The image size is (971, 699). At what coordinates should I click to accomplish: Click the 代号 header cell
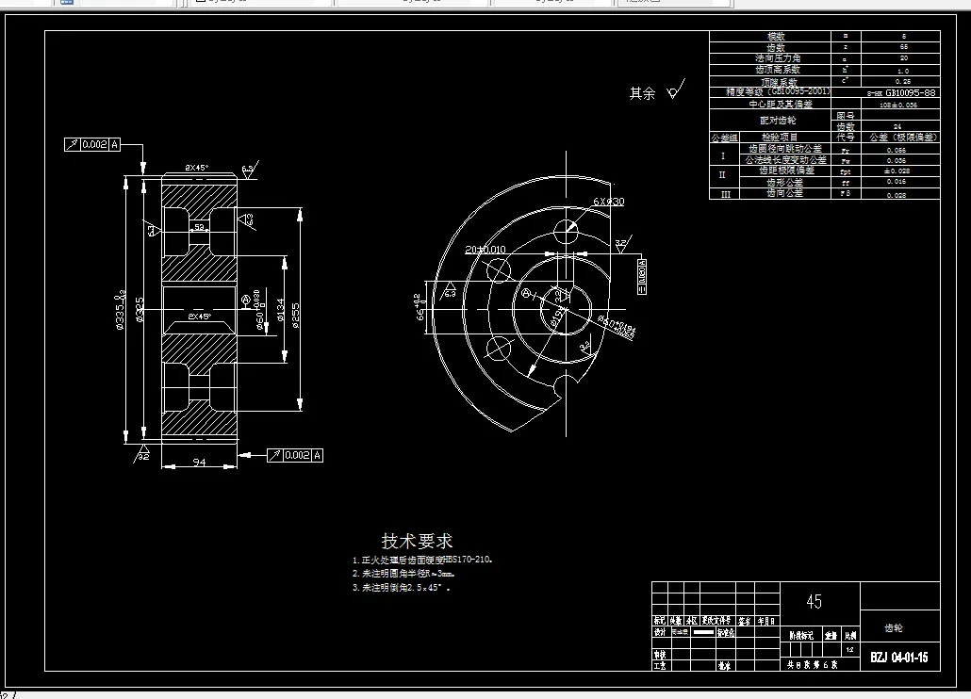point(846,138)
